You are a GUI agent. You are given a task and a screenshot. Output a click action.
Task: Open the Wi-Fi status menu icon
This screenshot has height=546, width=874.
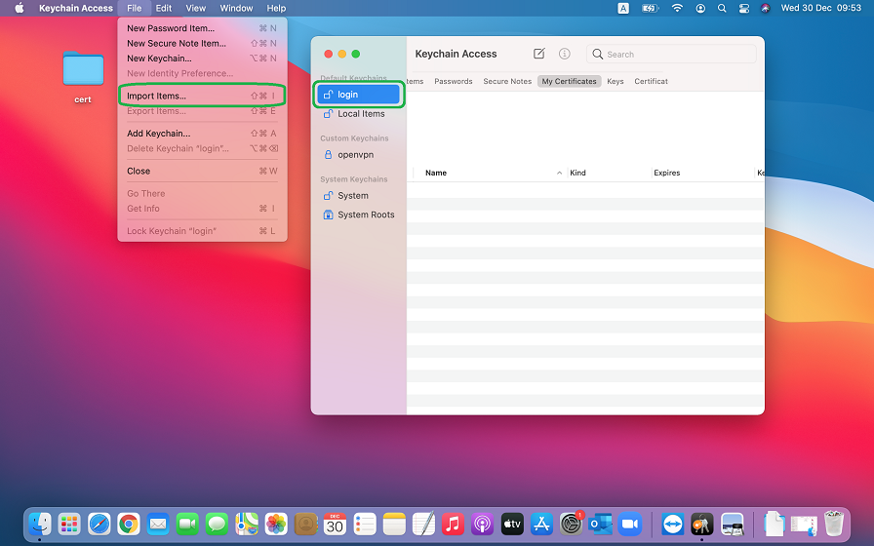[677, 8]
